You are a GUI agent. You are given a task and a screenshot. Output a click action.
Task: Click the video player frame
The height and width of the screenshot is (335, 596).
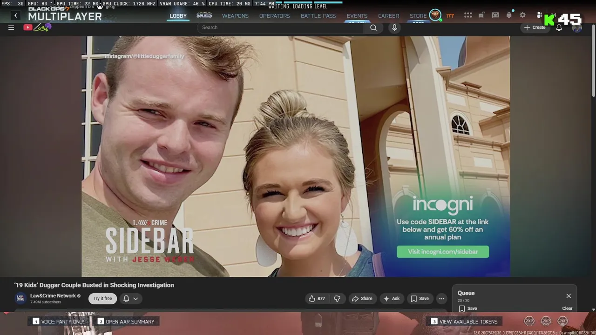pos(296,157)
